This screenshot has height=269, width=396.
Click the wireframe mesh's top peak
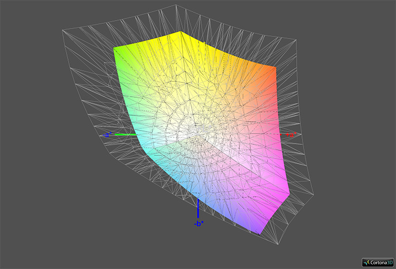[x=176, y=6]
